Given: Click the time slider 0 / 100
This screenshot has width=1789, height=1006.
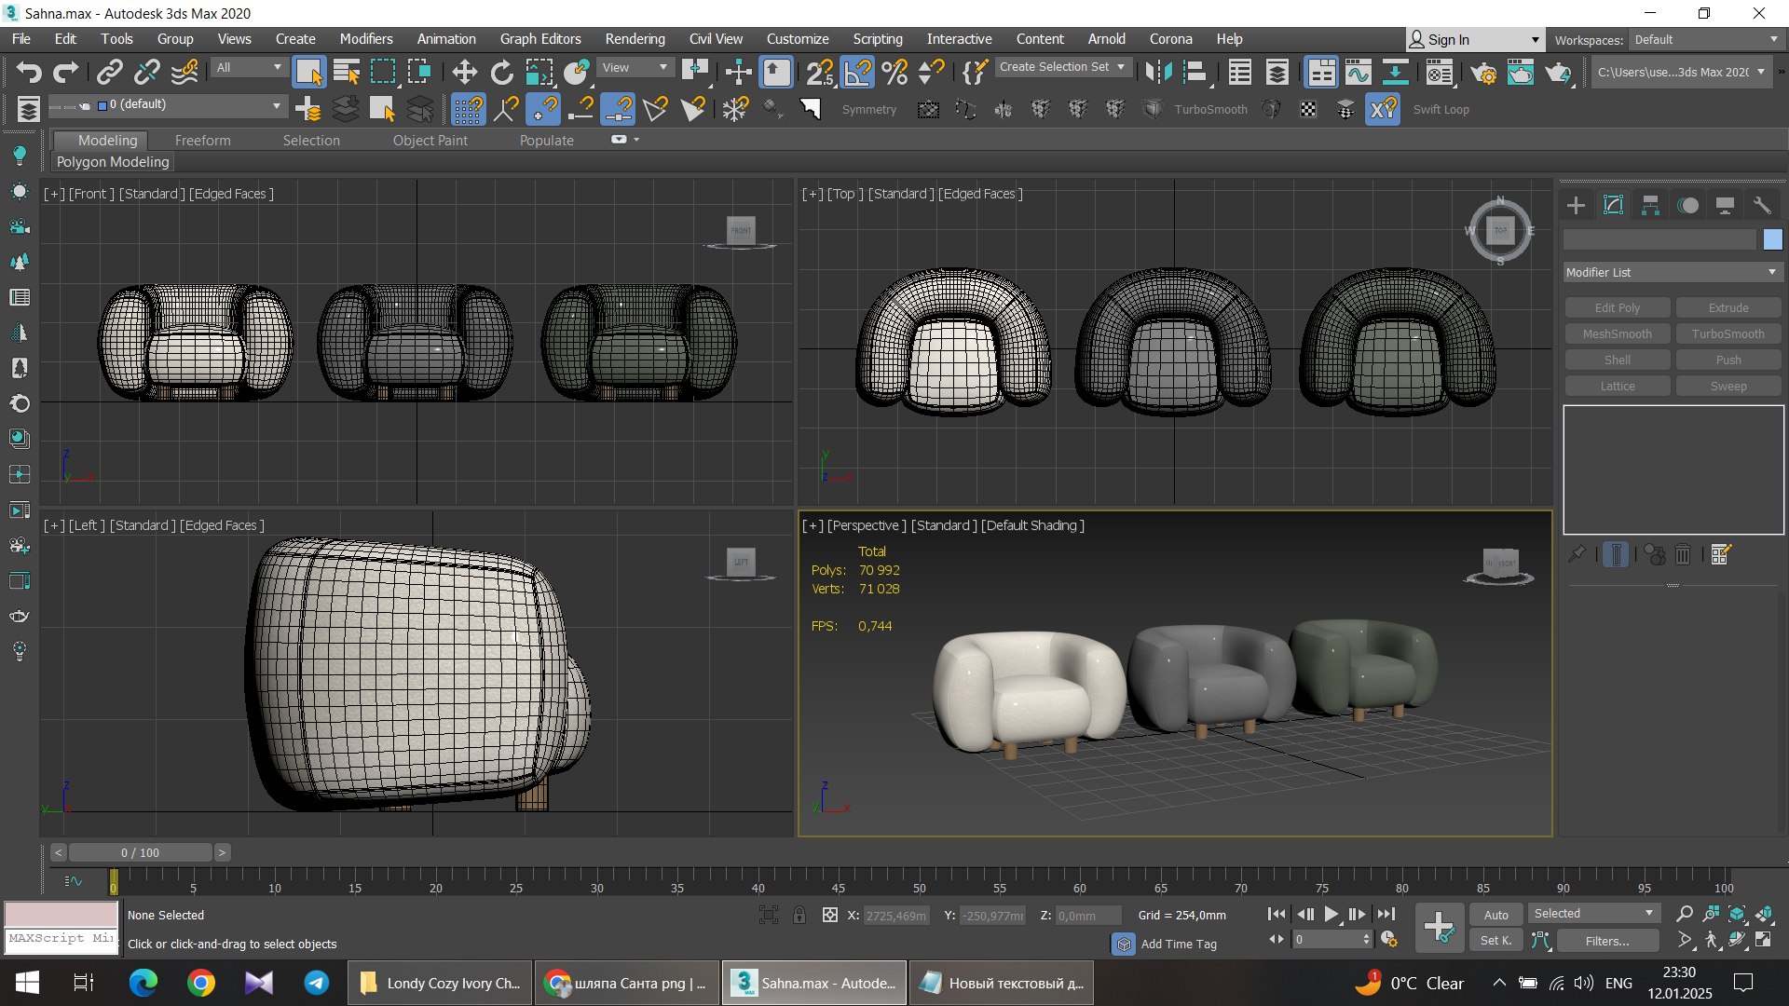Looking at the screenshot, I should [140, 852].
